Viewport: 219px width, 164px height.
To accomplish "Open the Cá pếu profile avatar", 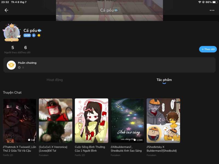I will point(12,33).
